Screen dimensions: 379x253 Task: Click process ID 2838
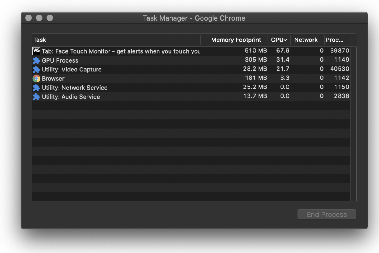tap(342, 96)
